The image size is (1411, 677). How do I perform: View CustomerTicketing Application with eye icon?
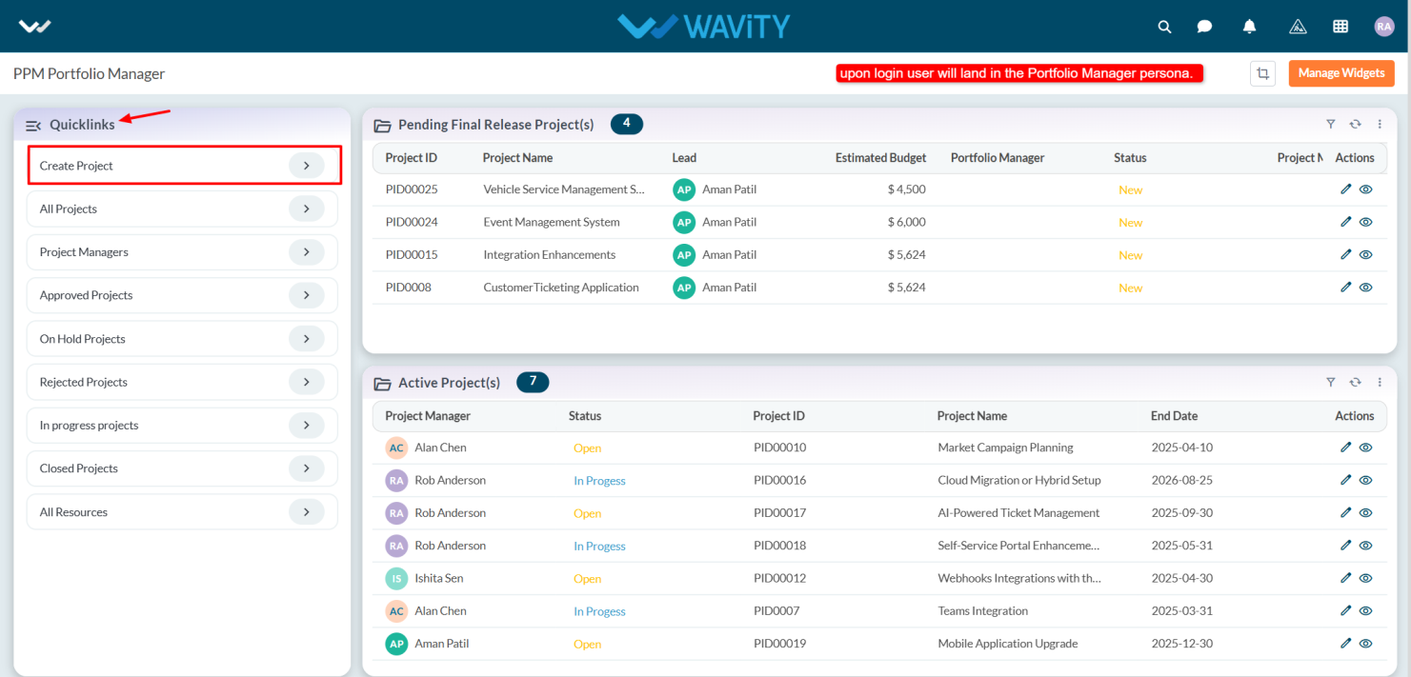(1366, 287)
